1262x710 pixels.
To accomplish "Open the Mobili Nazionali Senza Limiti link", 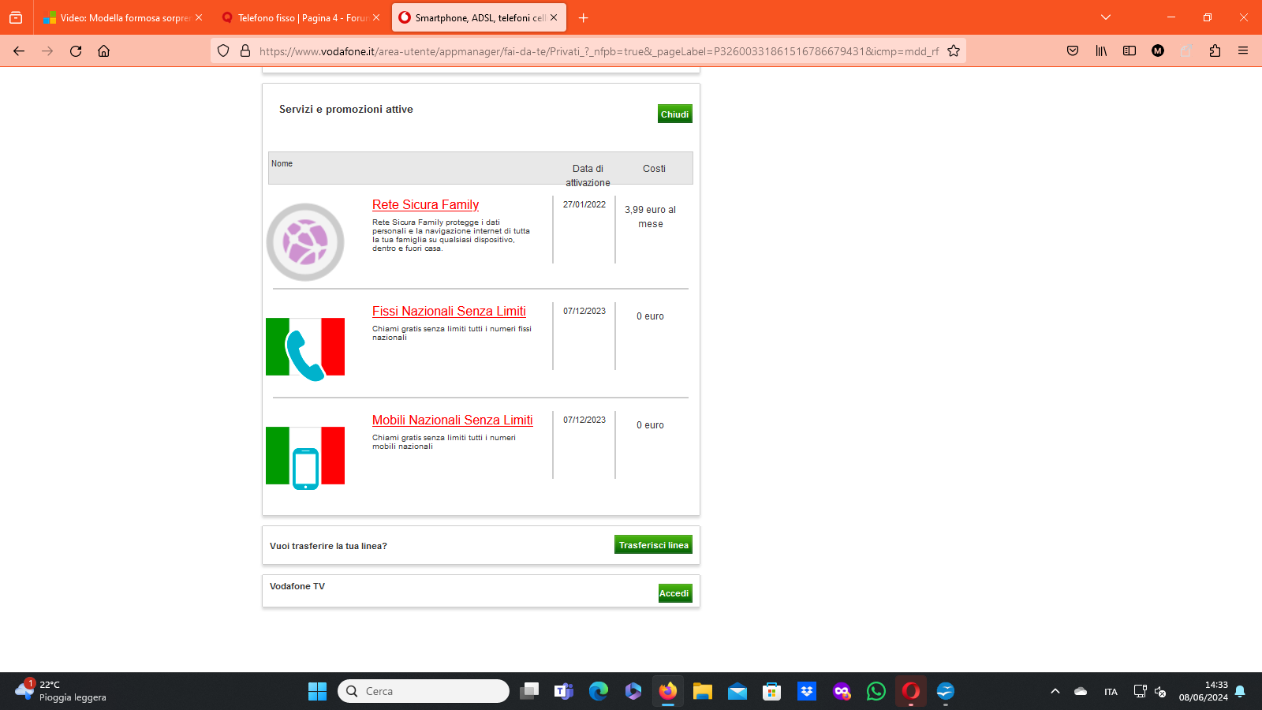I will [452, 420].
